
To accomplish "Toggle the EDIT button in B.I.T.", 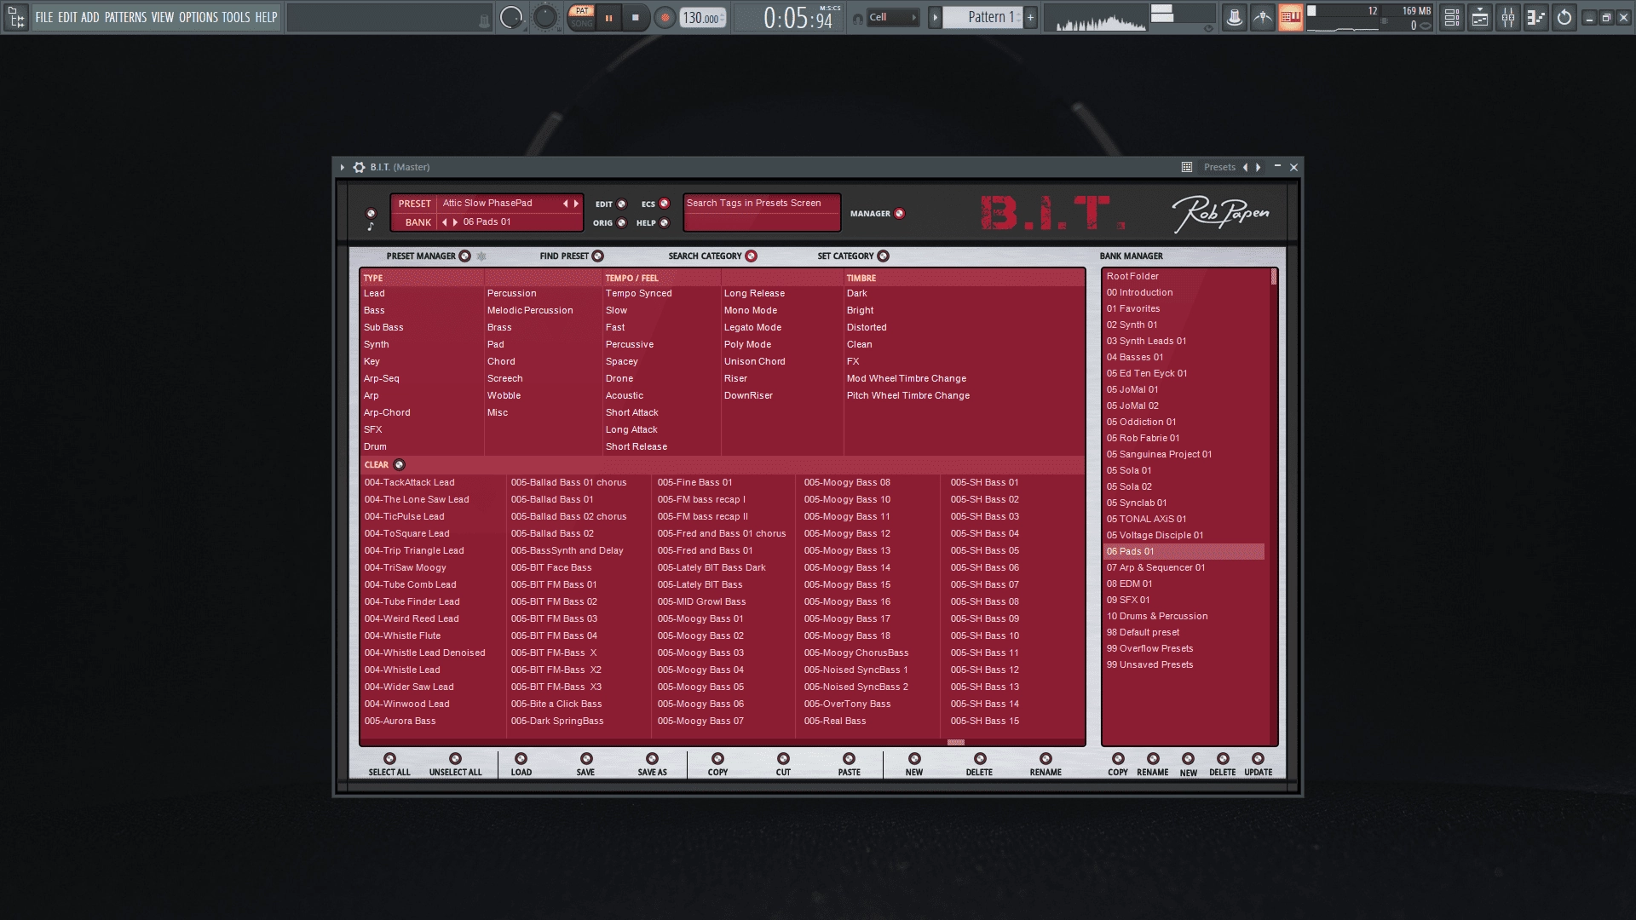I will click(621, 204).
